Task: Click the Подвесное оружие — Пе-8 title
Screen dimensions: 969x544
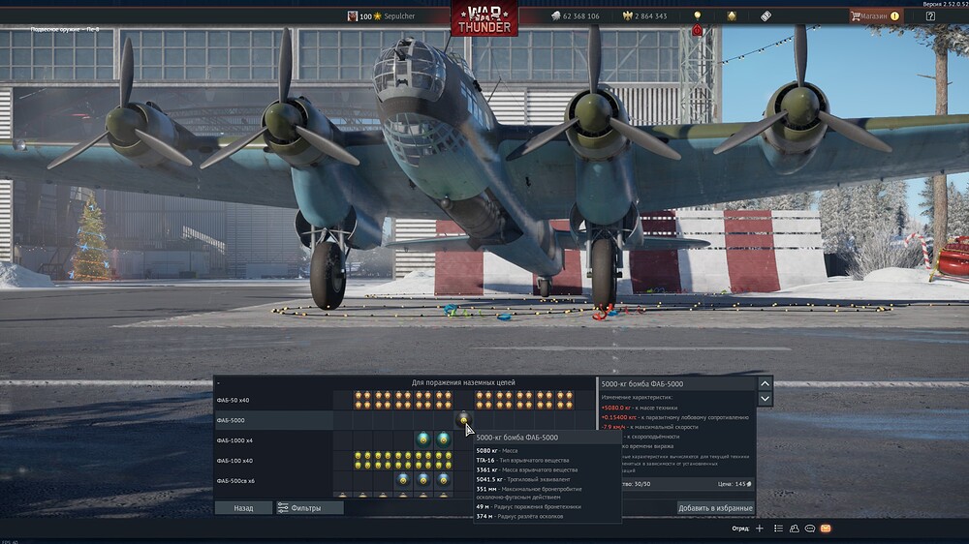Action: [64, 29]
